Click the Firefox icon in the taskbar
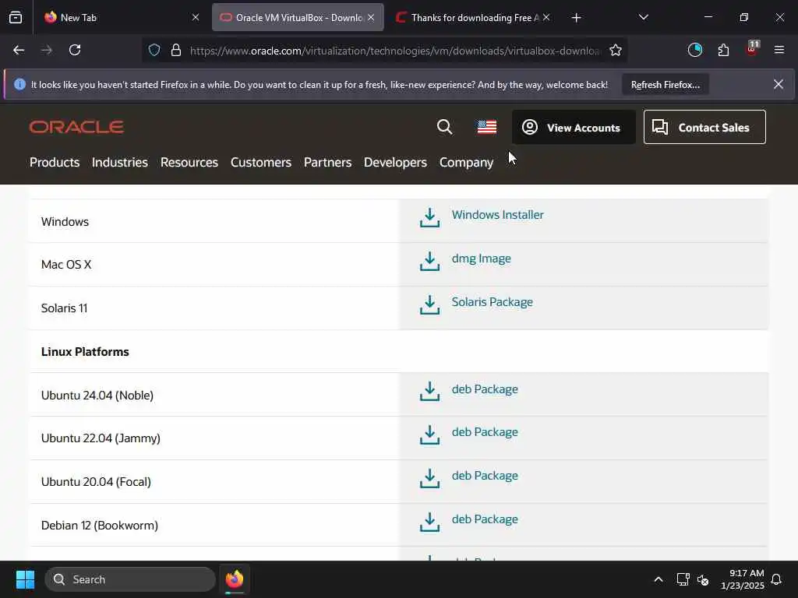The width and height of the screenshot is (798, 598). tap(235, 579)
